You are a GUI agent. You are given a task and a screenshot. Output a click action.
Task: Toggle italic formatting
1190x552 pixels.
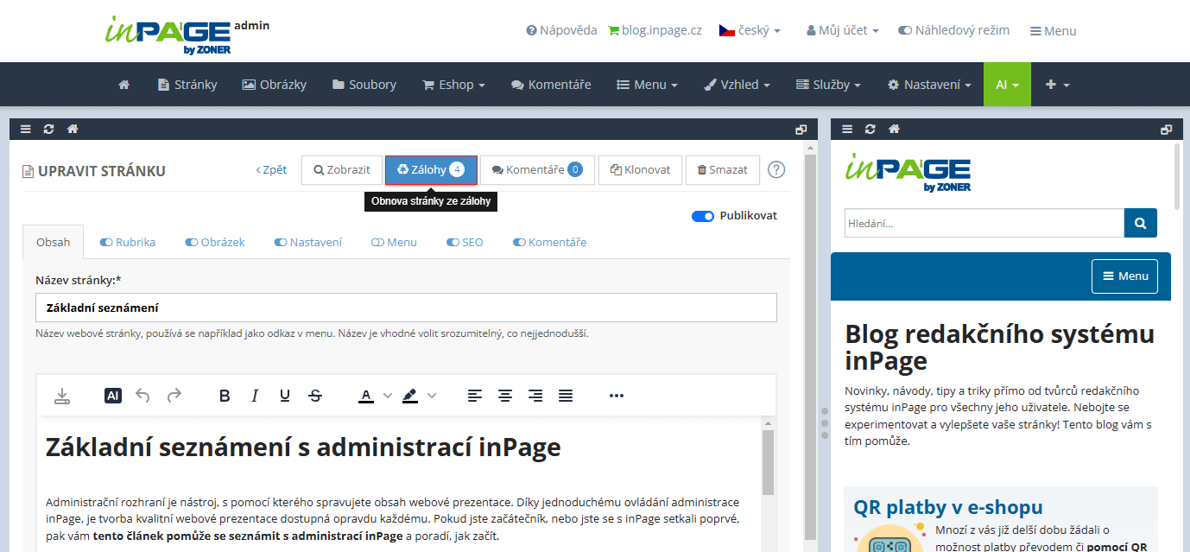pos(255,396)
